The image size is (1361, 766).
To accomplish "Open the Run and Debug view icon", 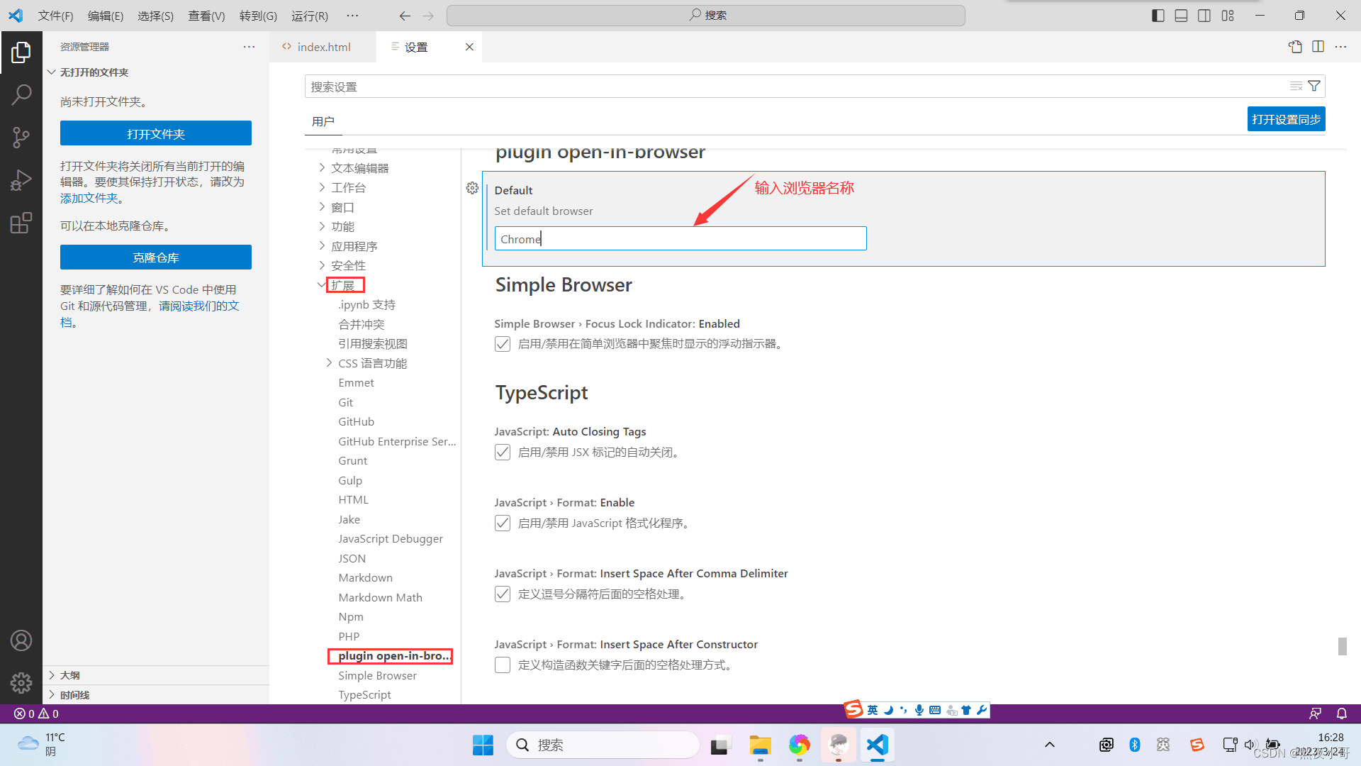I will click(21, 179).
